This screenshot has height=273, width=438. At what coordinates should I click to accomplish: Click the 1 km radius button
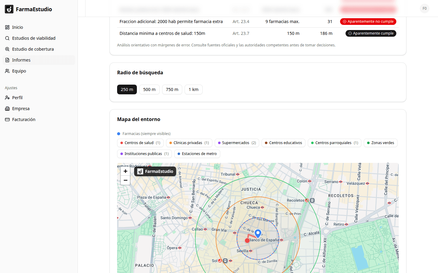click(193, 89)
